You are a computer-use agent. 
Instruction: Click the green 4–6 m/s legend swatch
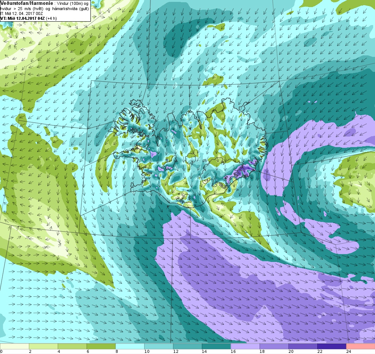[72, 347]
